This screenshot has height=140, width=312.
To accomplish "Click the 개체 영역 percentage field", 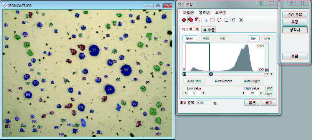I will click(204, 103).
